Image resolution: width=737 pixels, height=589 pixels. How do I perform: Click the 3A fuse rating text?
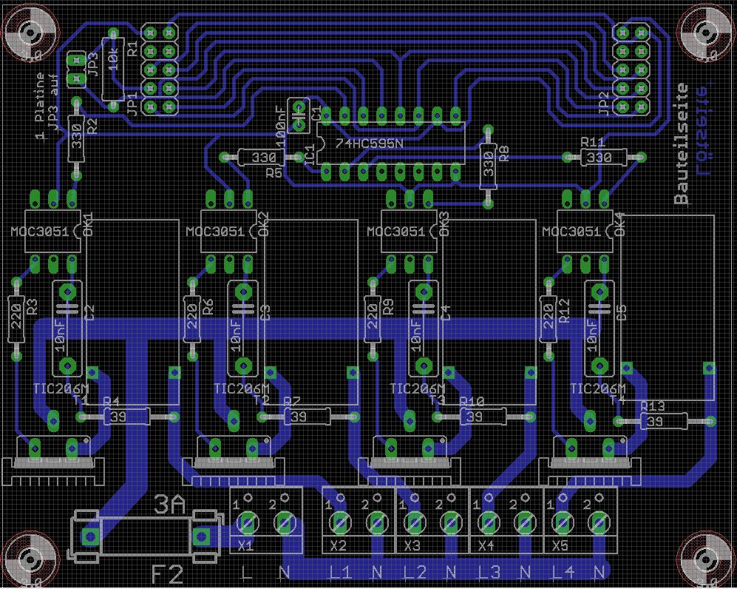170,505
